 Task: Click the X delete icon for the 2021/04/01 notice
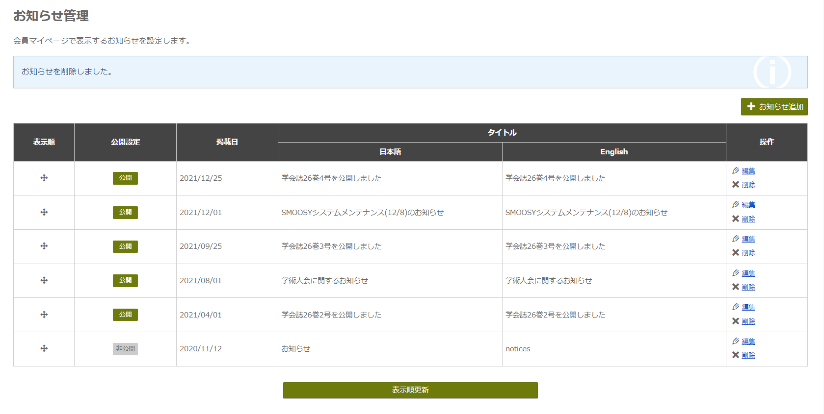click(x=736, y=321)
